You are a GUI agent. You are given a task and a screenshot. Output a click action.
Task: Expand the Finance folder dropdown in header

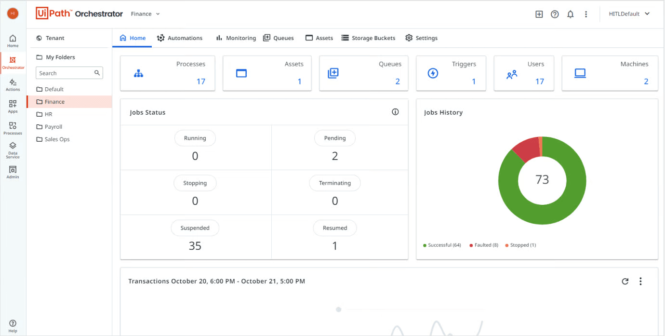(145, 14)
